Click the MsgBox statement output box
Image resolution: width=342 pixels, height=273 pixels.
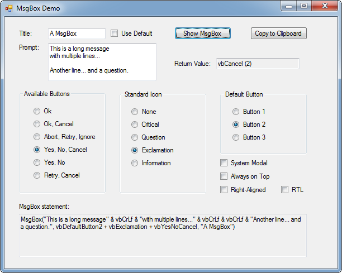[x=163, y=236]
